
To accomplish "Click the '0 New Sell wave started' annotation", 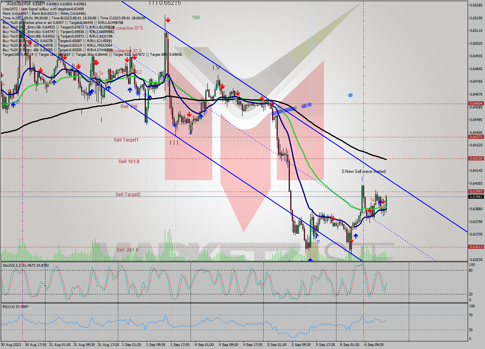I will [x=364, y=171].
